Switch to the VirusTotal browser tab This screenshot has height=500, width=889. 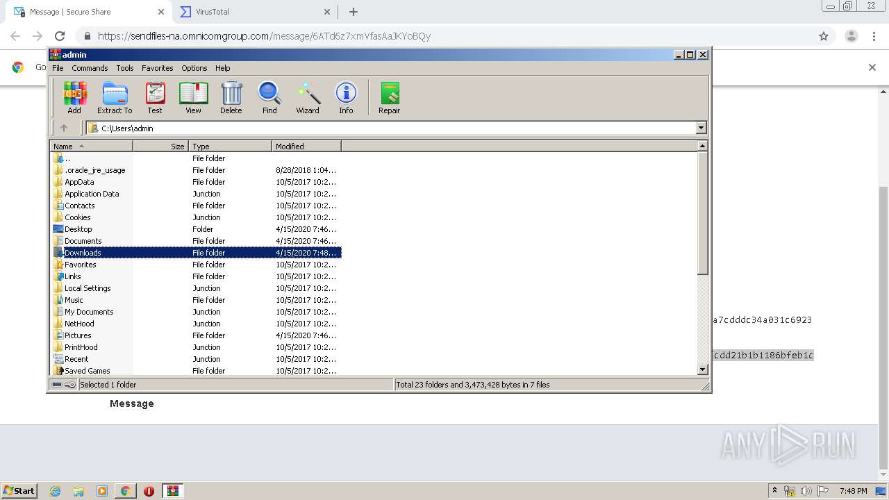coord(254,12)
